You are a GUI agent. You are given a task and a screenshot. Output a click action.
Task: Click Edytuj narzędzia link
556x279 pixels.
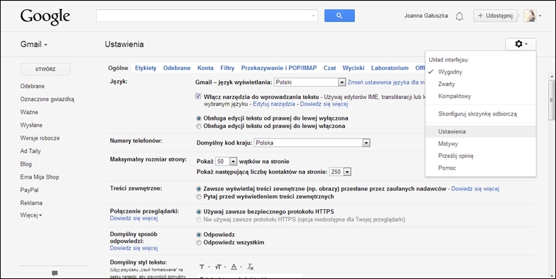click(274, 104)
